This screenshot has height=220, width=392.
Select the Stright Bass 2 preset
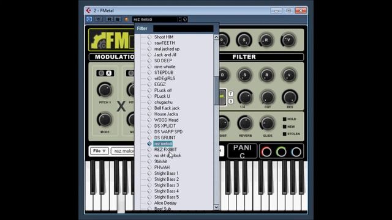pos(167,179)
